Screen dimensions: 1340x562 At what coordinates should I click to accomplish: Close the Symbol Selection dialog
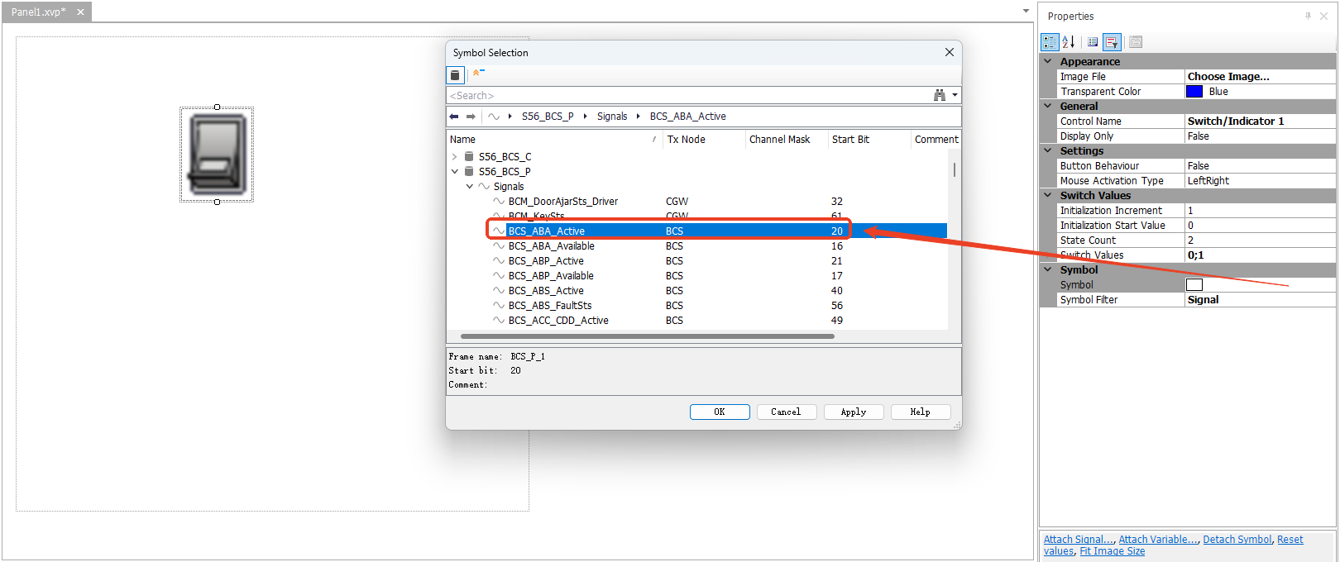949,52
